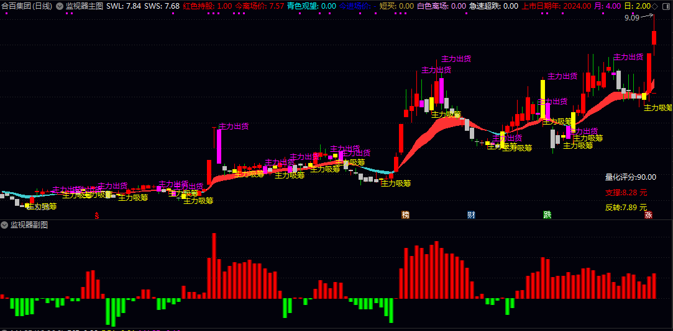The height and width of the screenshot is (331, 673).
Task: Collapse the 监视器副图 sub-chart arrow
Action: pos(5,225)
